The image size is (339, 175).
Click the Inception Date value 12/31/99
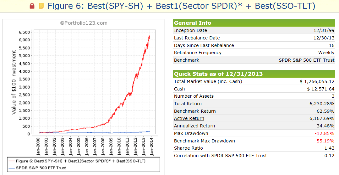click(x=324, y=30)
